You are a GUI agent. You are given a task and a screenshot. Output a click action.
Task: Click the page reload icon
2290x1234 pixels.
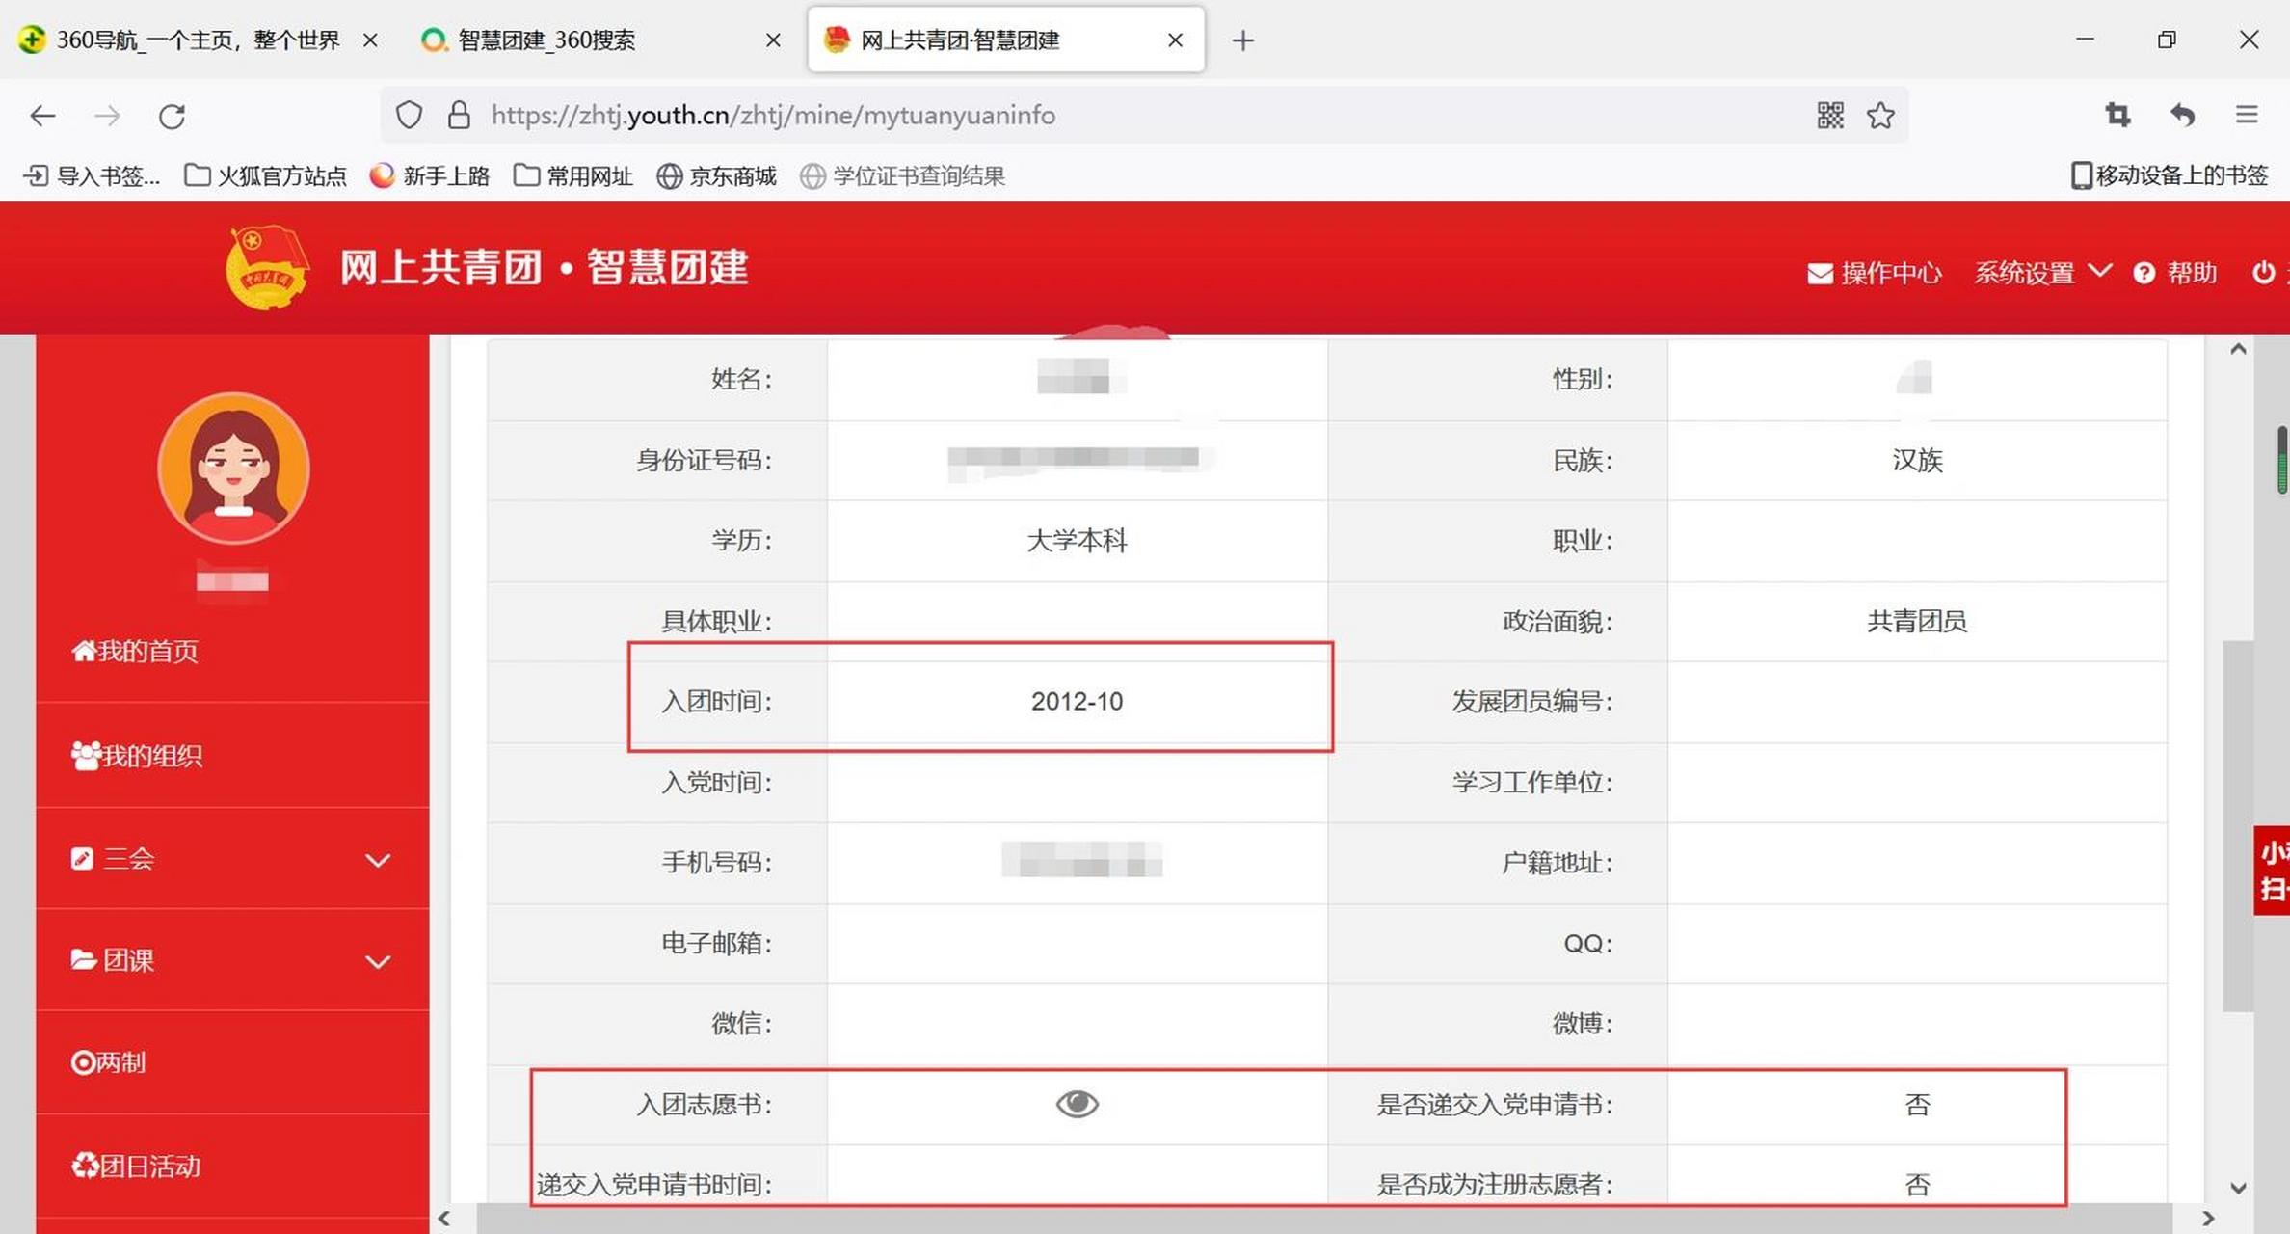[173, 116]
